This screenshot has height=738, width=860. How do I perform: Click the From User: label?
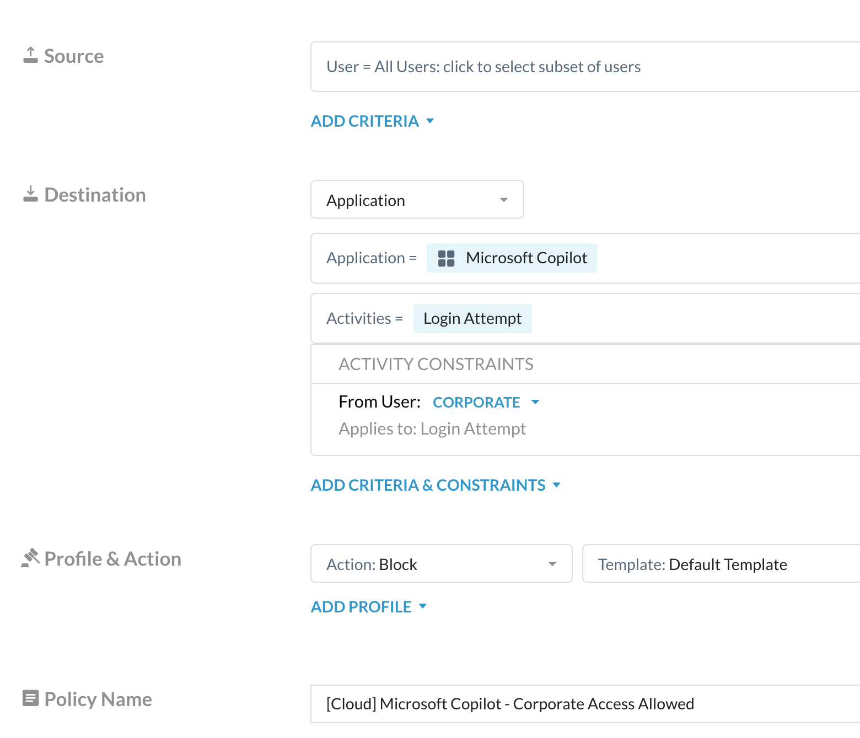(x=379, y=402)
